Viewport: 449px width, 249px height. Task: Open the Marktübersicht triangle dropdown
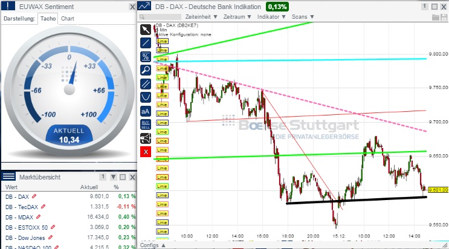click(x=114, y=177)
